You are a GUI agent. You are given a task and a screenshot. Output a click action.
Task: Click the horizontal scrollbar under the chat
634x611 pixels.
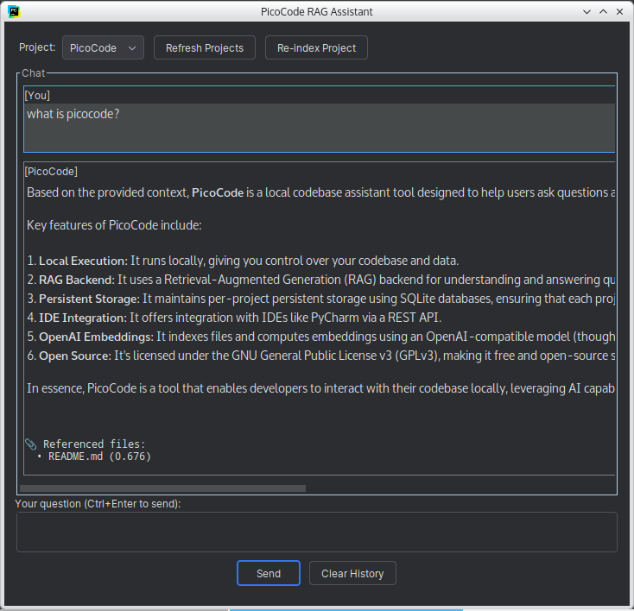164,488
